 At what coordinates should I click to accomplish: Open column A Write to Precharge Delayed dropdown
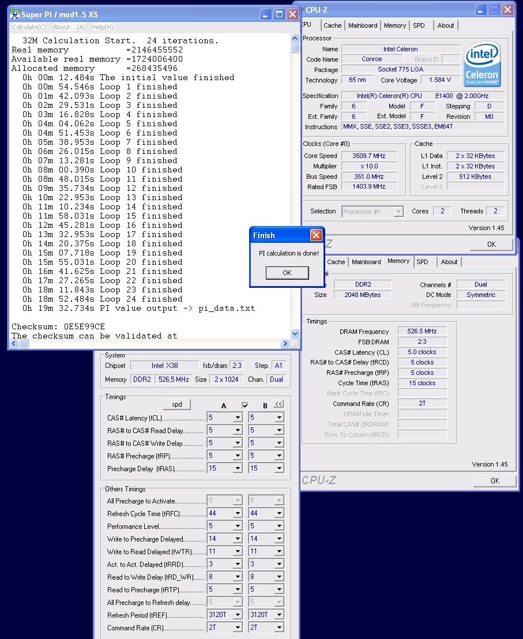pyautogui.click(x=238, y=539)
